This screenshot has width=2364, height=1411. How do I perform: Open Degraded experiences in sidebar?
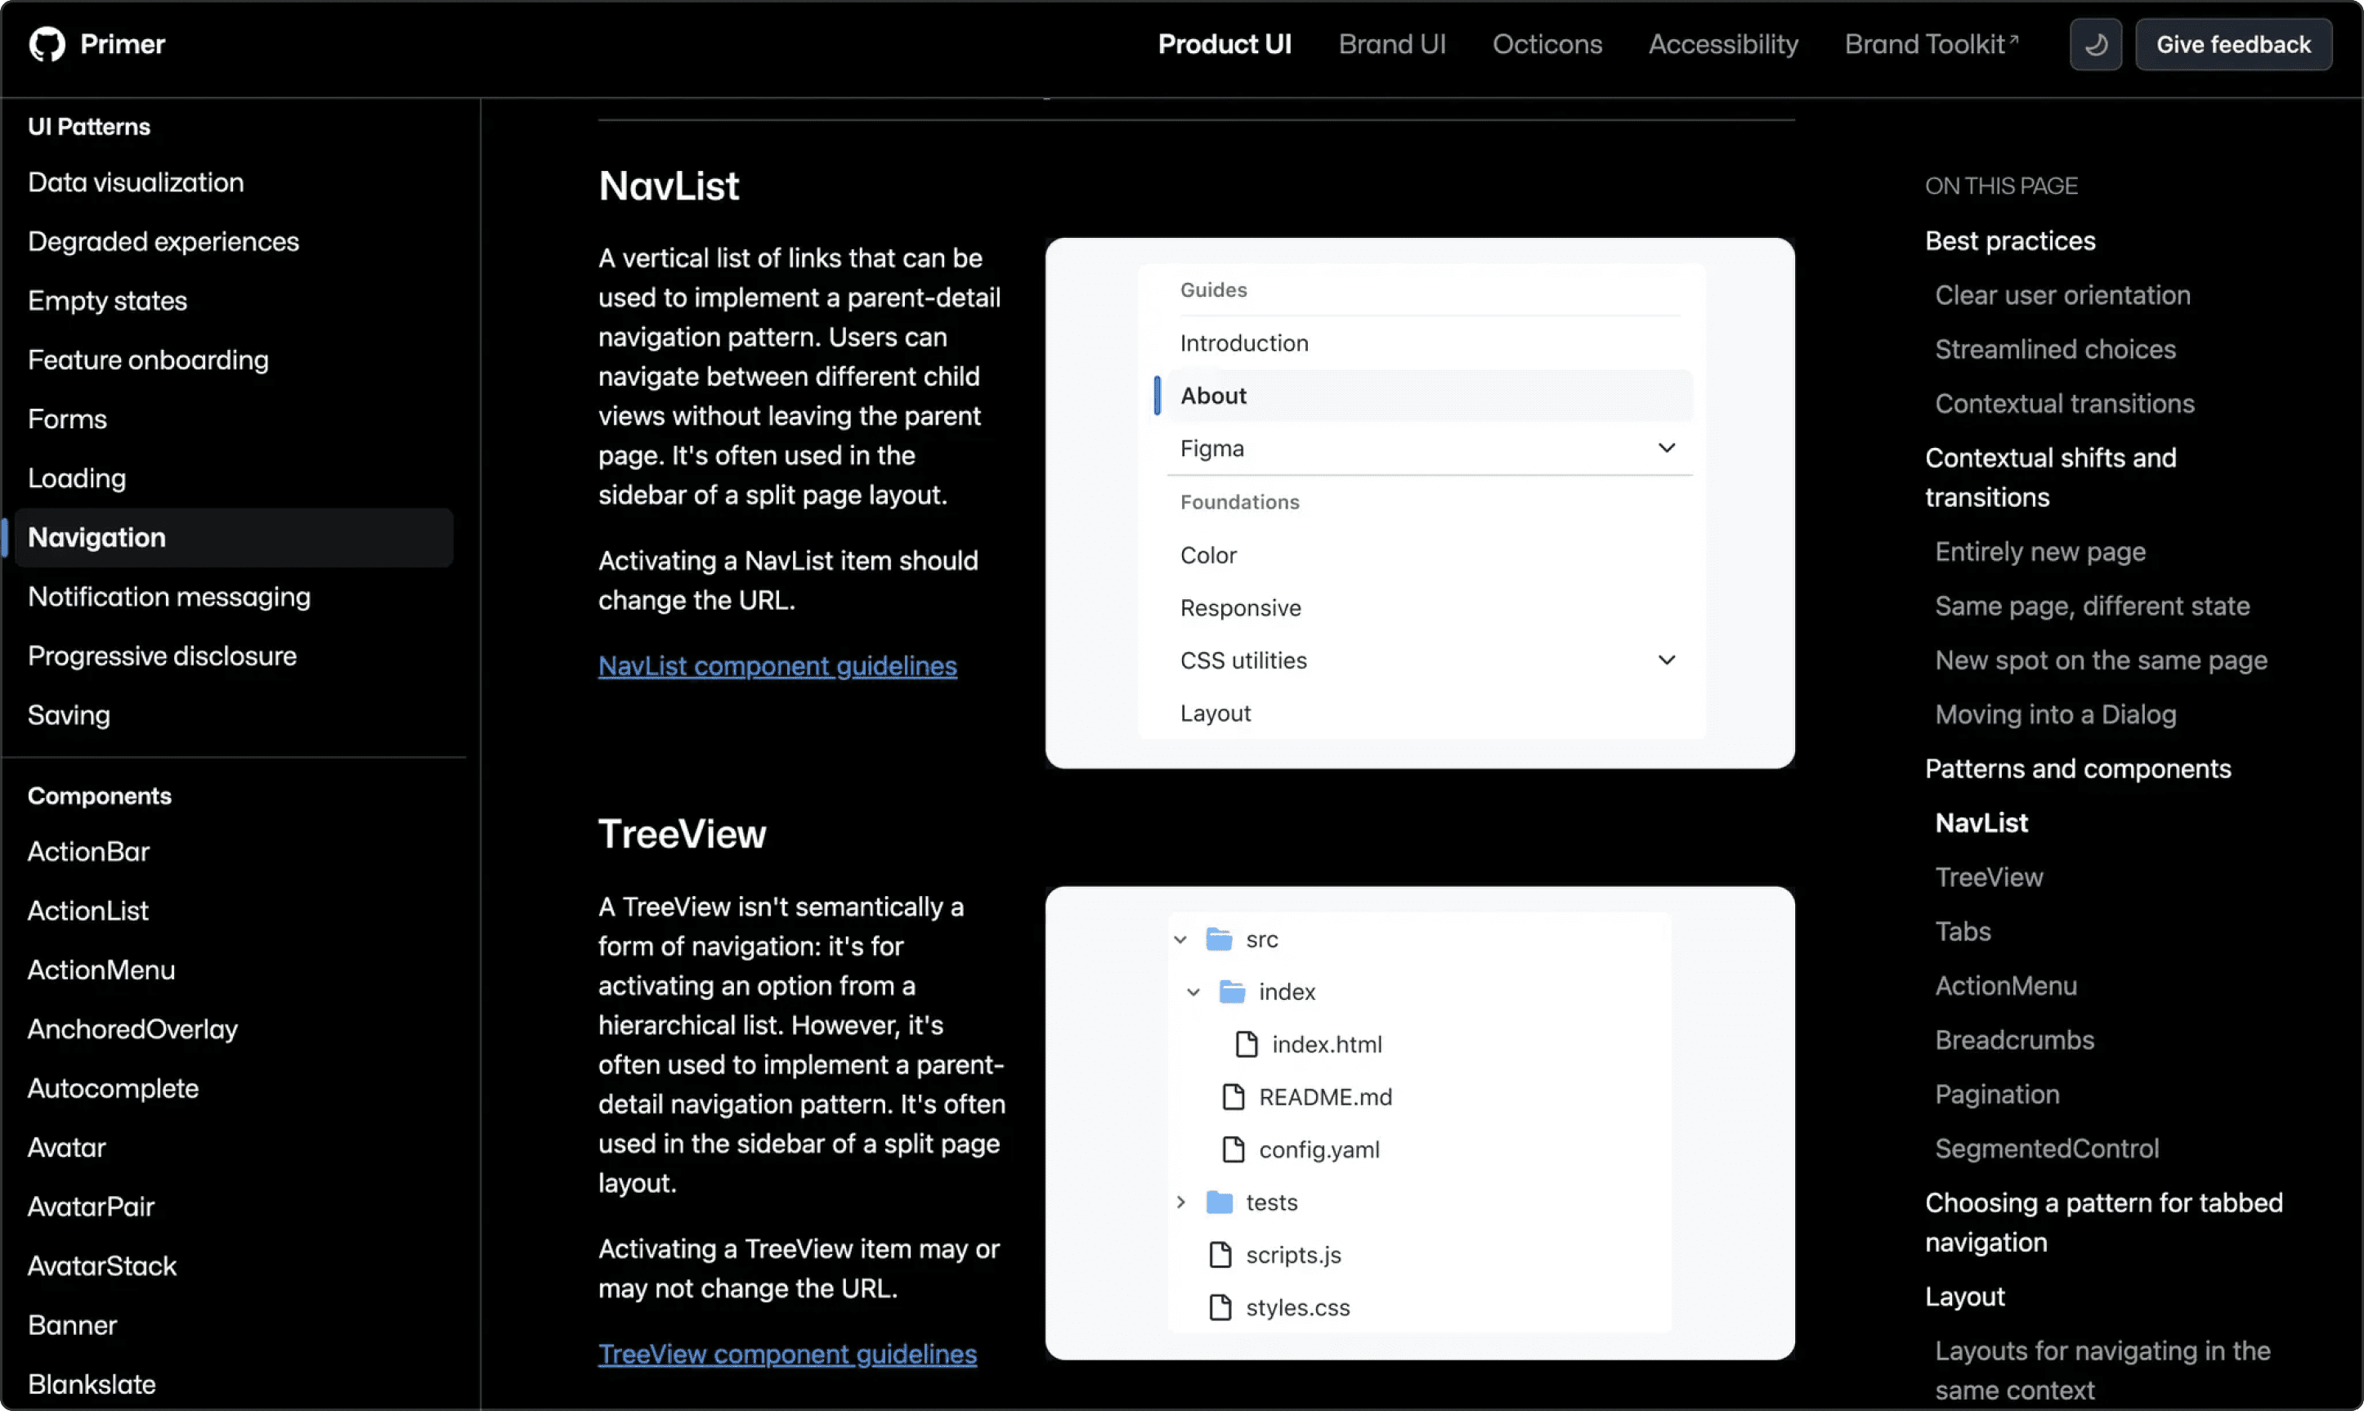point(163,241)
